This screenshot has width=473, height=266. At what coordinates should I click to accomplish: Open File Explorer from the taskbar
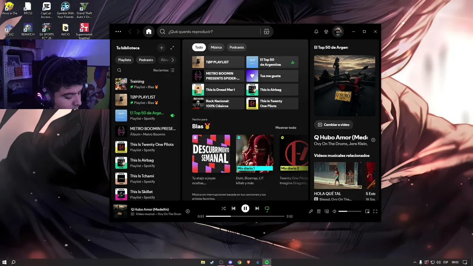click(x=203, y=262)
